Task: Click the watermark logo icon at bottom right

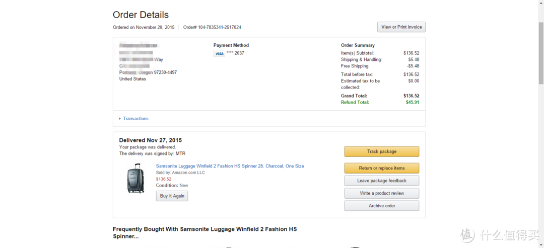Action: [x=467, y=235]
